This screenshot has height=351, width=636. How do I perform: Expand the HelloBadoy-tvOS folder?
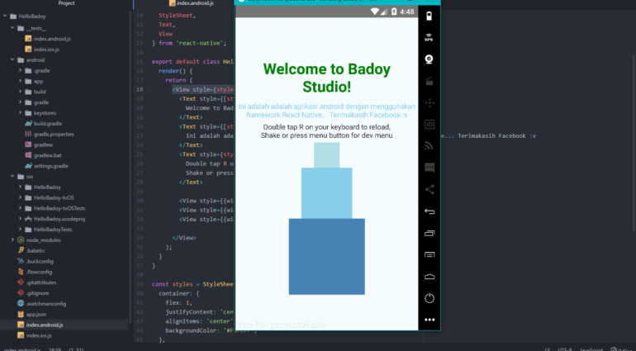pyautogui.click(x=21, y=197)
